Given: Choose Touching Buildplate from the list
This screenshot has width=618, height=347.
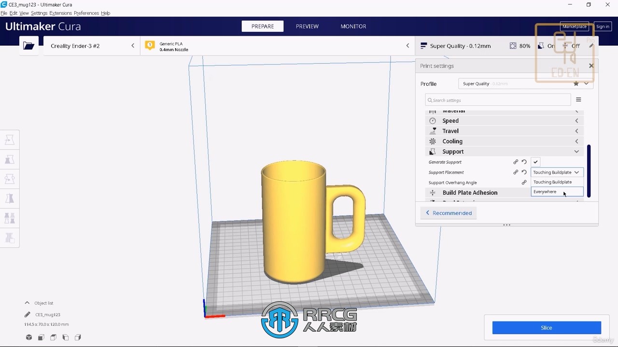Looking at the screenshot, I should point(557,182).
